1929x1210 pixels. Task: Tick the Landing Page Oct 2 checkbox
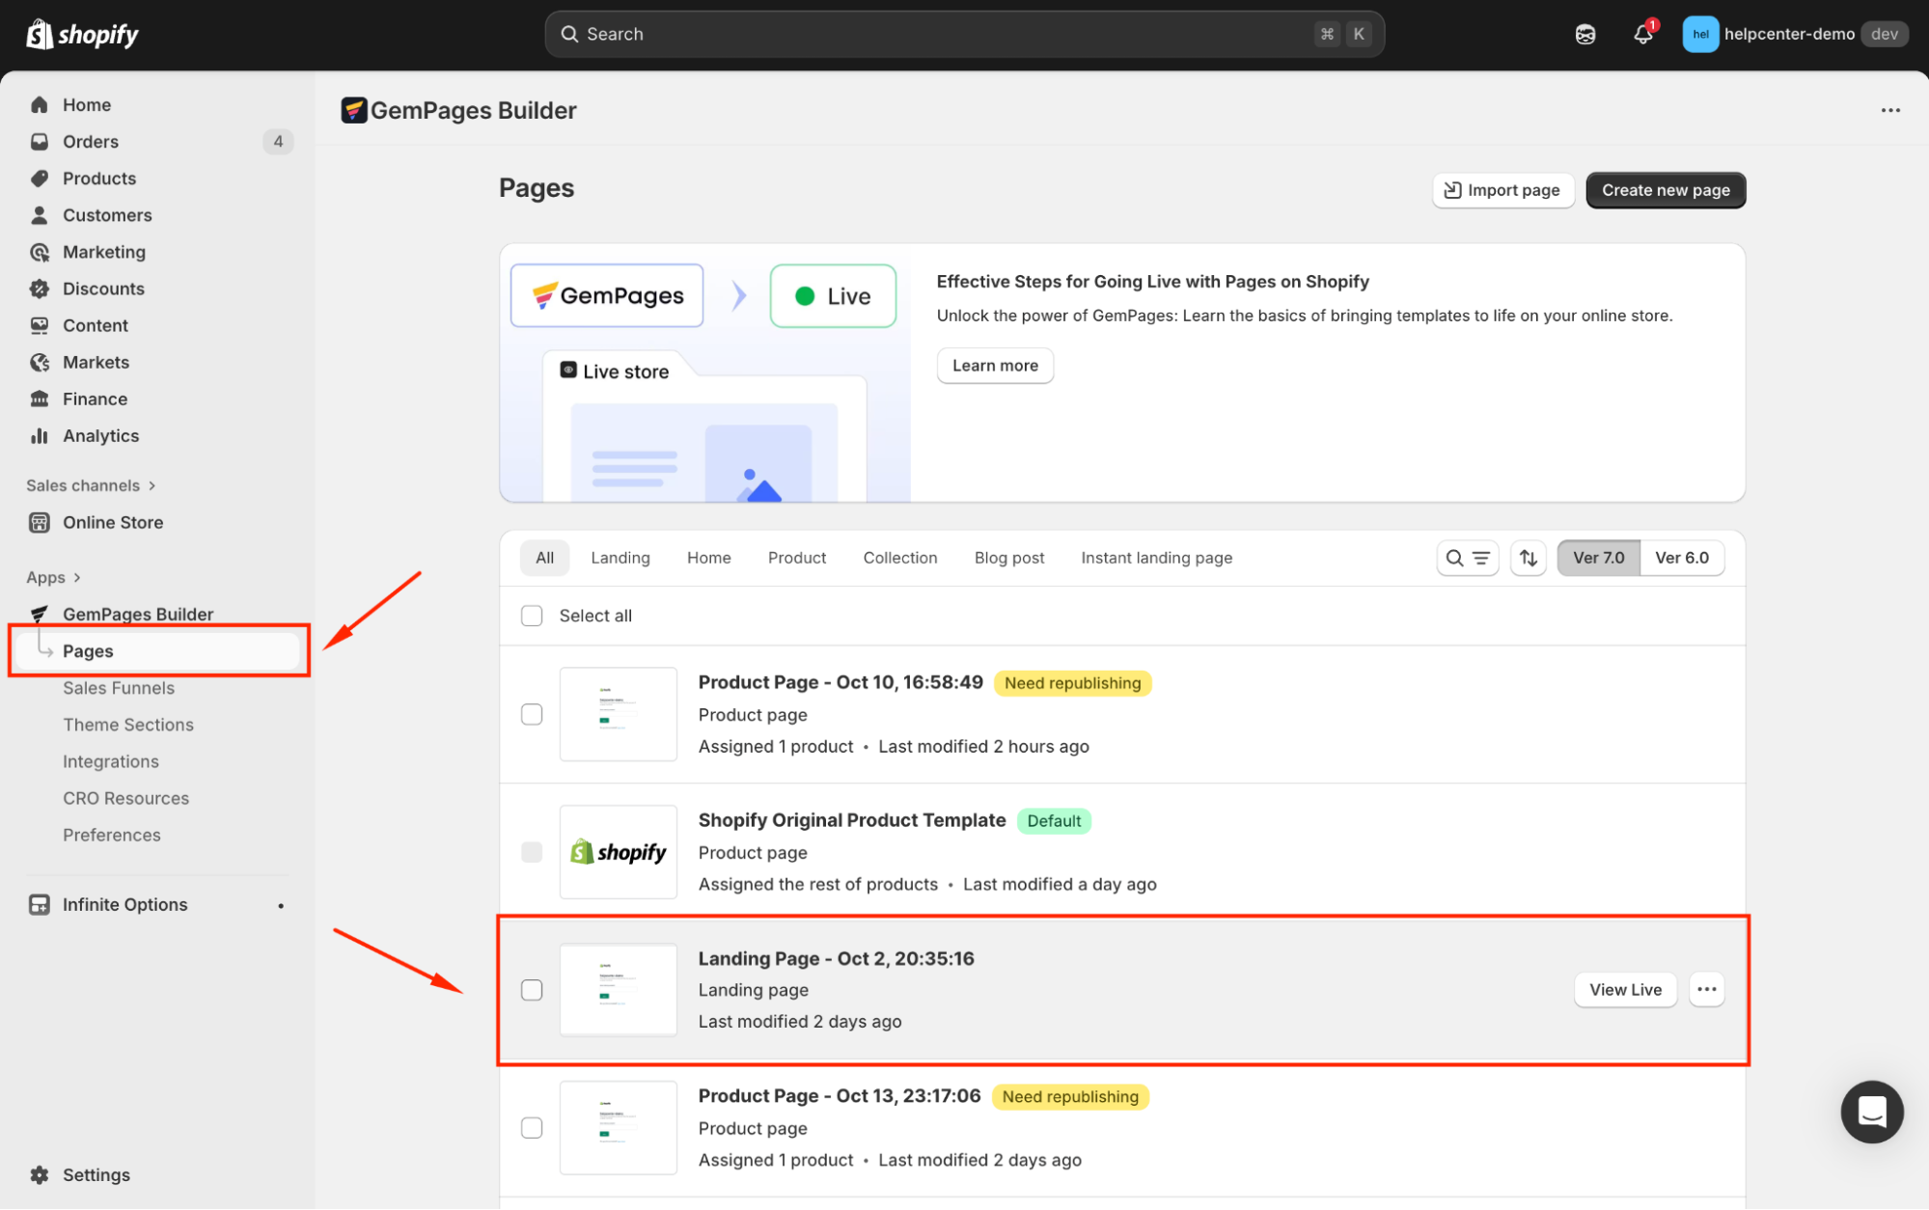532,990
